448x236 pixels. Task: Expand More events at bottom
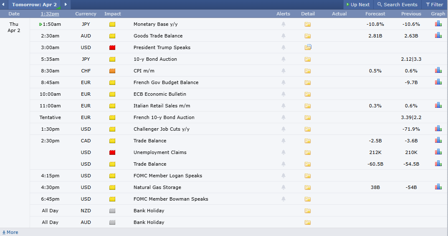[x=10, y=232]
